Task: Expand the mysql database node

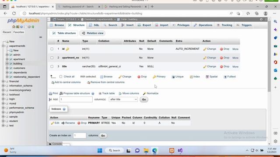Action: point(3,103)
